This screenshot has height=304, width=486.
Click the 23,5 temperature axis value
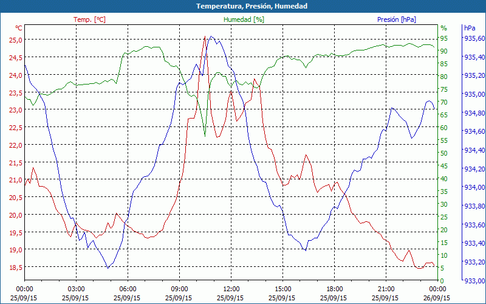tap(15, 92)
